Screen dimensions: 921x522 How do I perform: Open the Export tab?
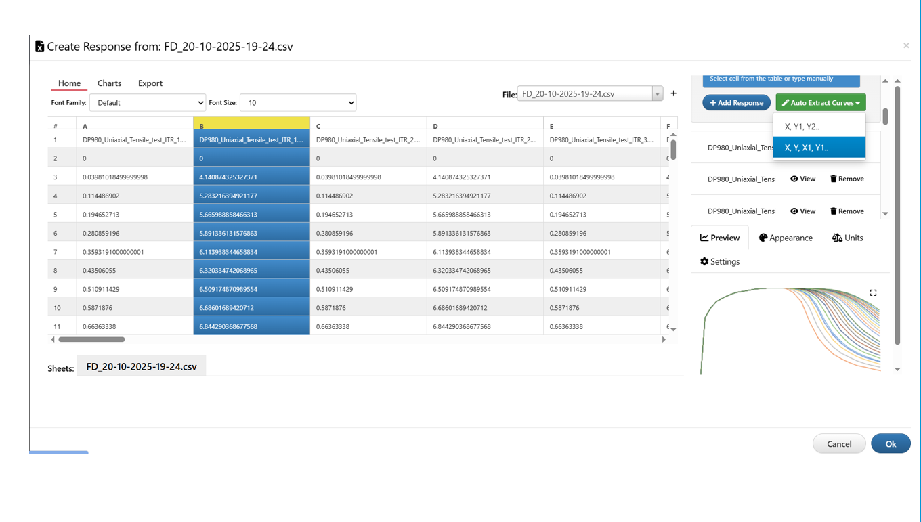pyautogui.click(x=150, y=83)
